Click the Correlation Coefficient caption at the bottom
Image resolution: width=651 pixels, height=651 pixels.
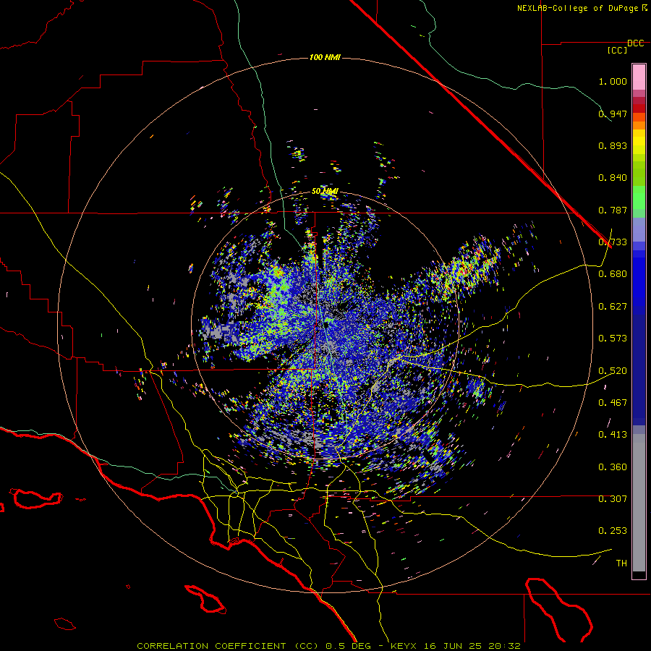click(x=329, y=646)
